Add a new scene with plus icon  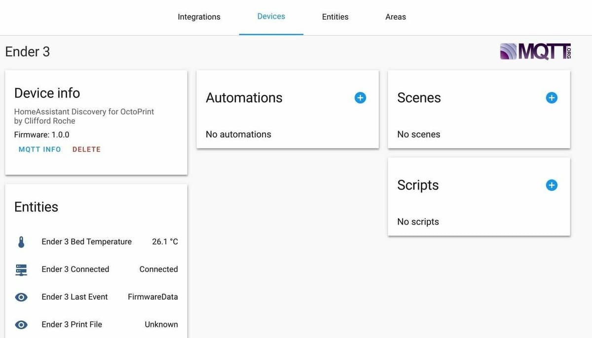click(552, 98)
